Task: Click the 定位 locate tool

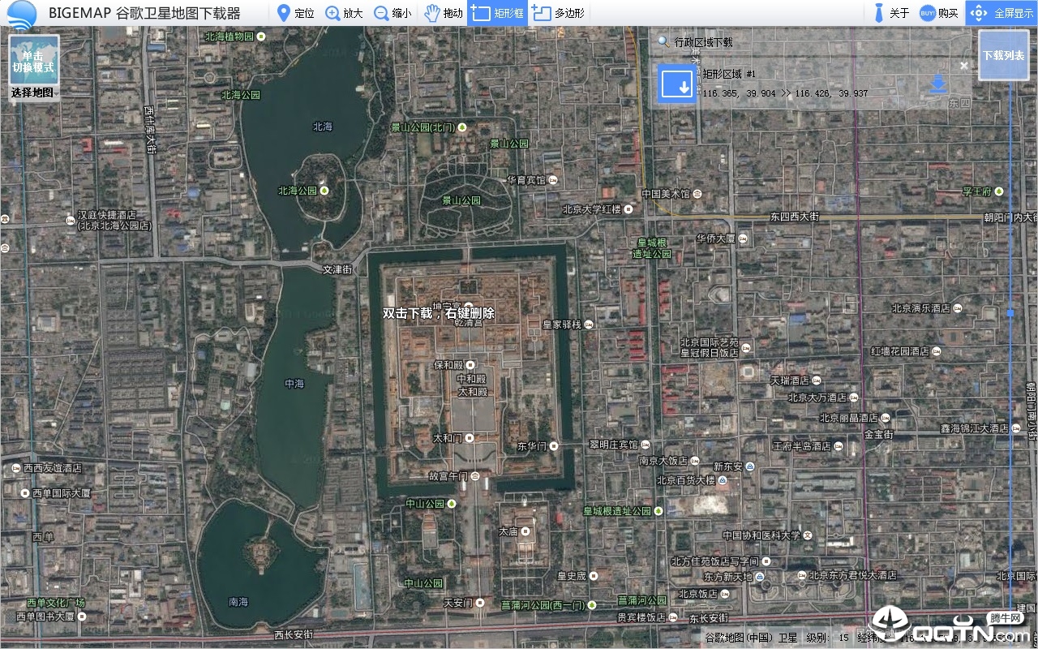Action: [x=295, y=13]
